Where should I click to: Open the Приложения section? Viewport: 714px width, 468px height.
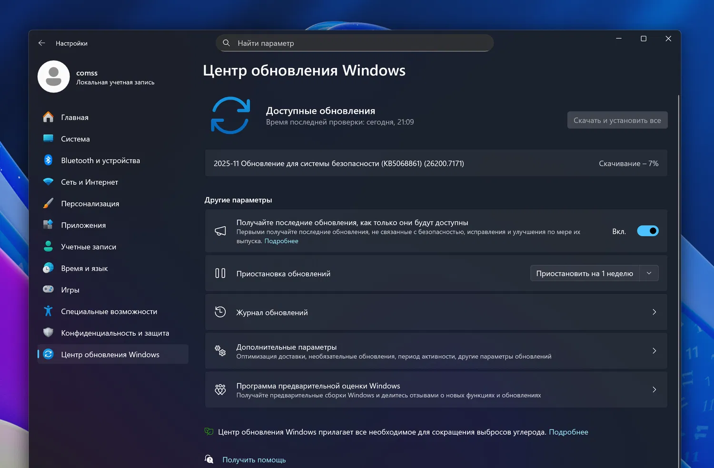point(113,225)
